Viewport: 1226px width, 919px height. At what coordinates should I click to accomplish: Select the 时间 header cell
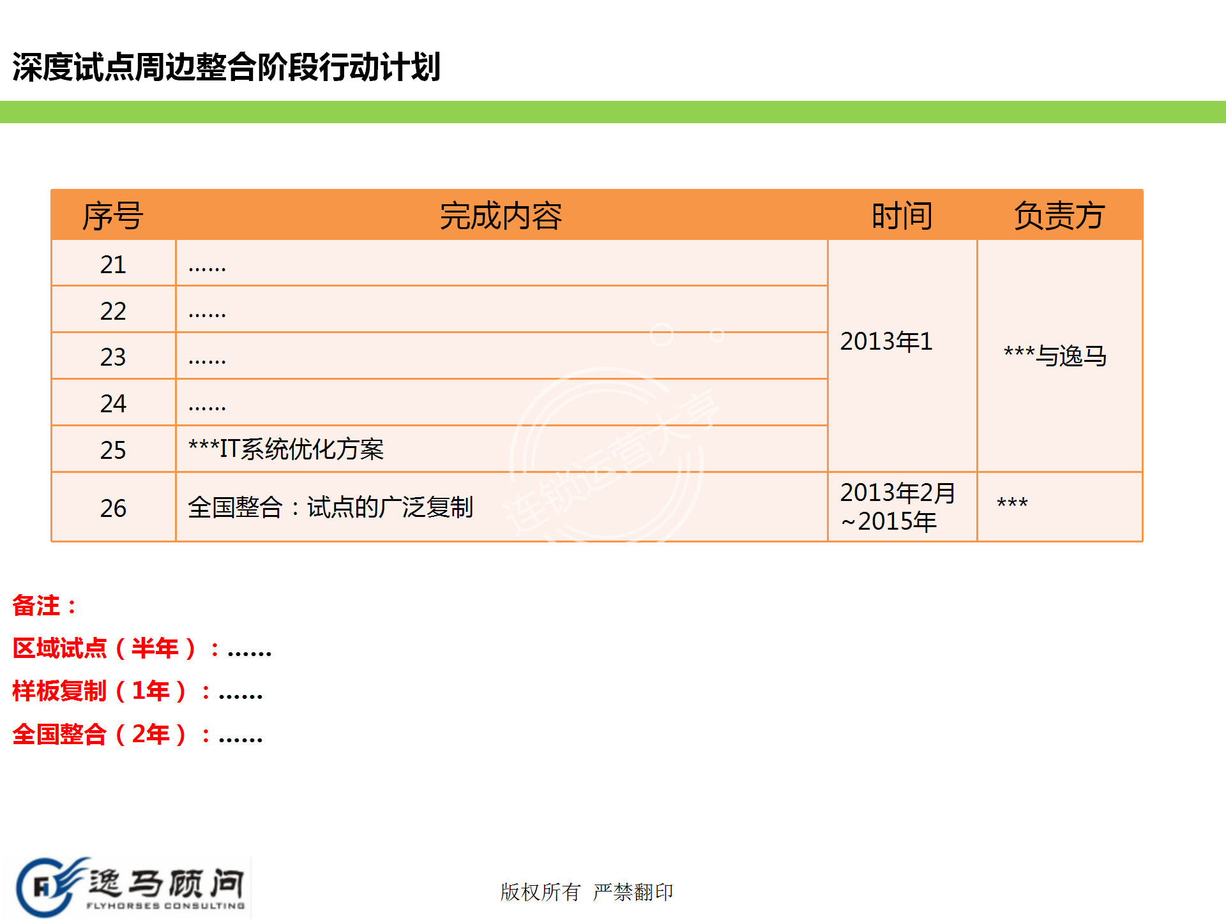coord(902,216)
